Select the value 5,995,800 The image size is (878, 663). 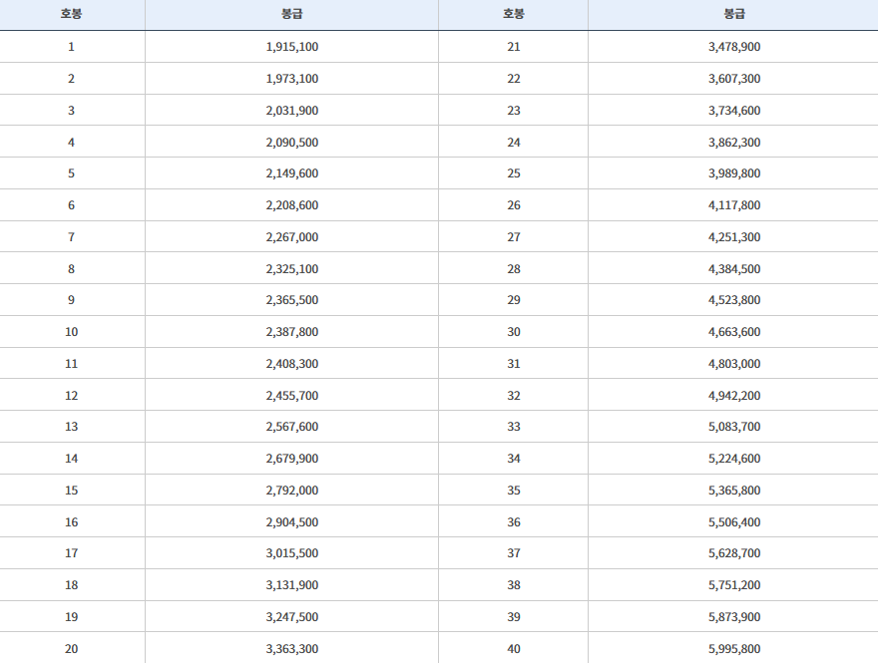[734, 649]
